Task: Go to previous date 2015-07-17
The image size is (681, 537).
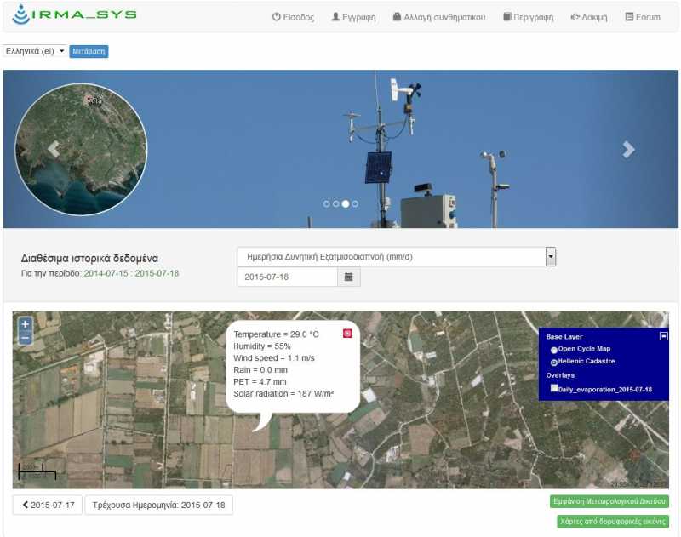Action: click(x=47, y=505)
